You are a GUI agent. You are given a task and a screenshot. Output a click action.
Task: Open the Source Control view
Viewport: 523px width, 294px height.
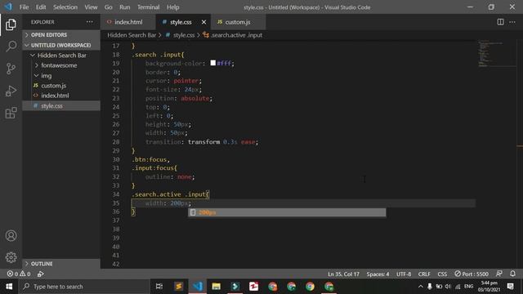click(11, 69)
